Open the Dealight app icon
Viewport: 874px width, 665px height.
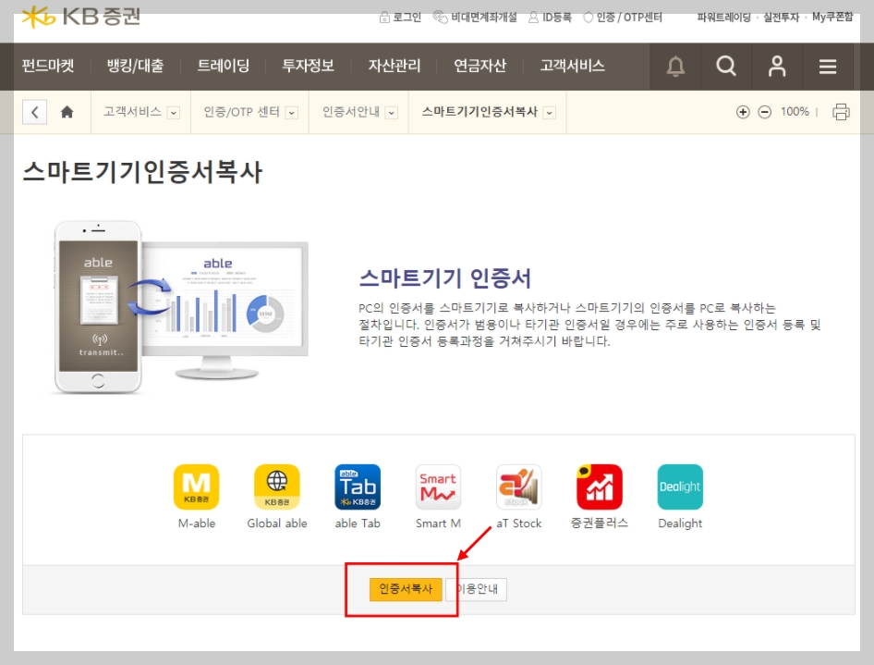pos(680,486)
